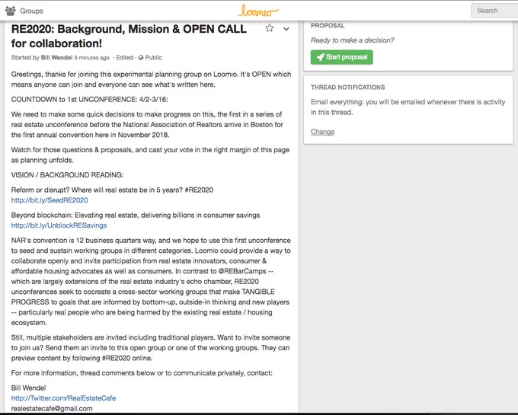
Task: Click the Start proposal button
Action: (x=341, y=57)
